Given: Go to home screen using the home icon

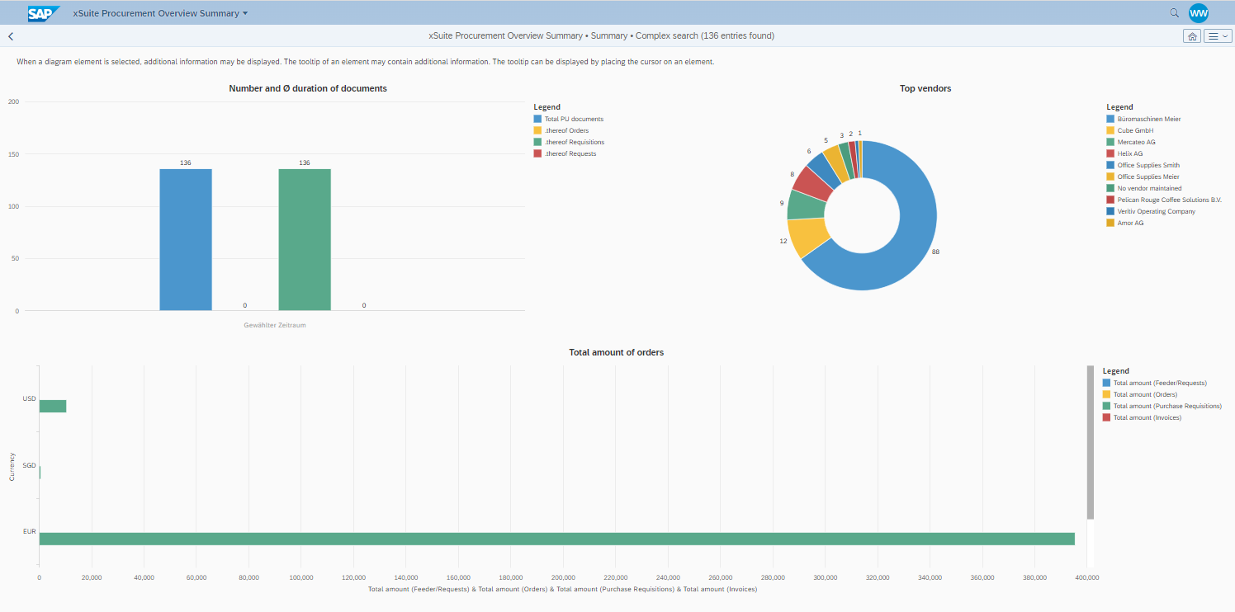Looking at the screenshot, I should coord(1192,35).
